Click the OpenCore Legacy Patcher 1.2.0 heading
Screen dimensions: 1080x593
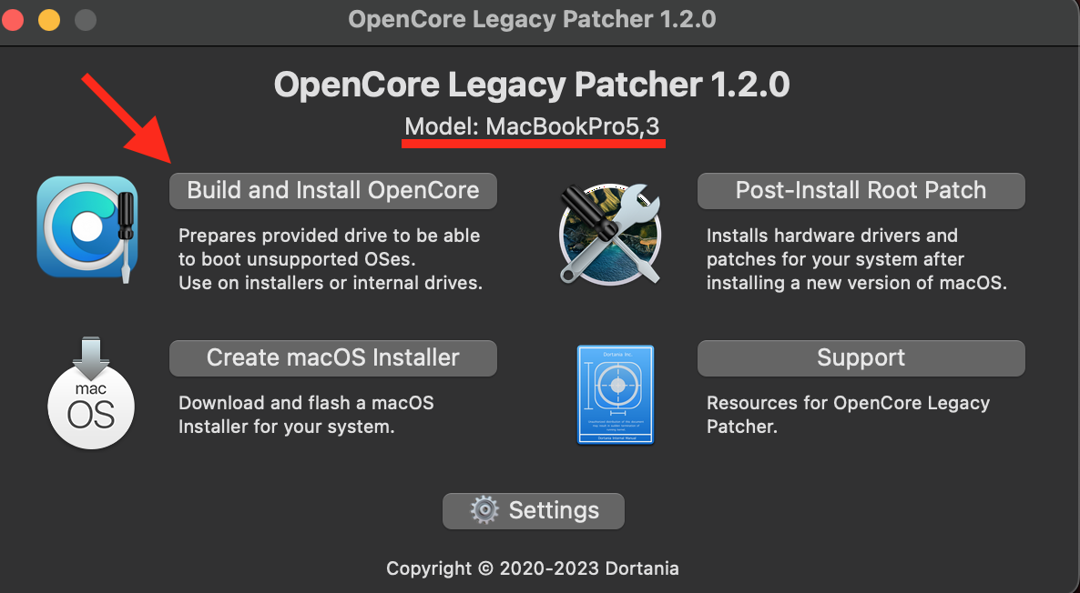click(532, 85)
